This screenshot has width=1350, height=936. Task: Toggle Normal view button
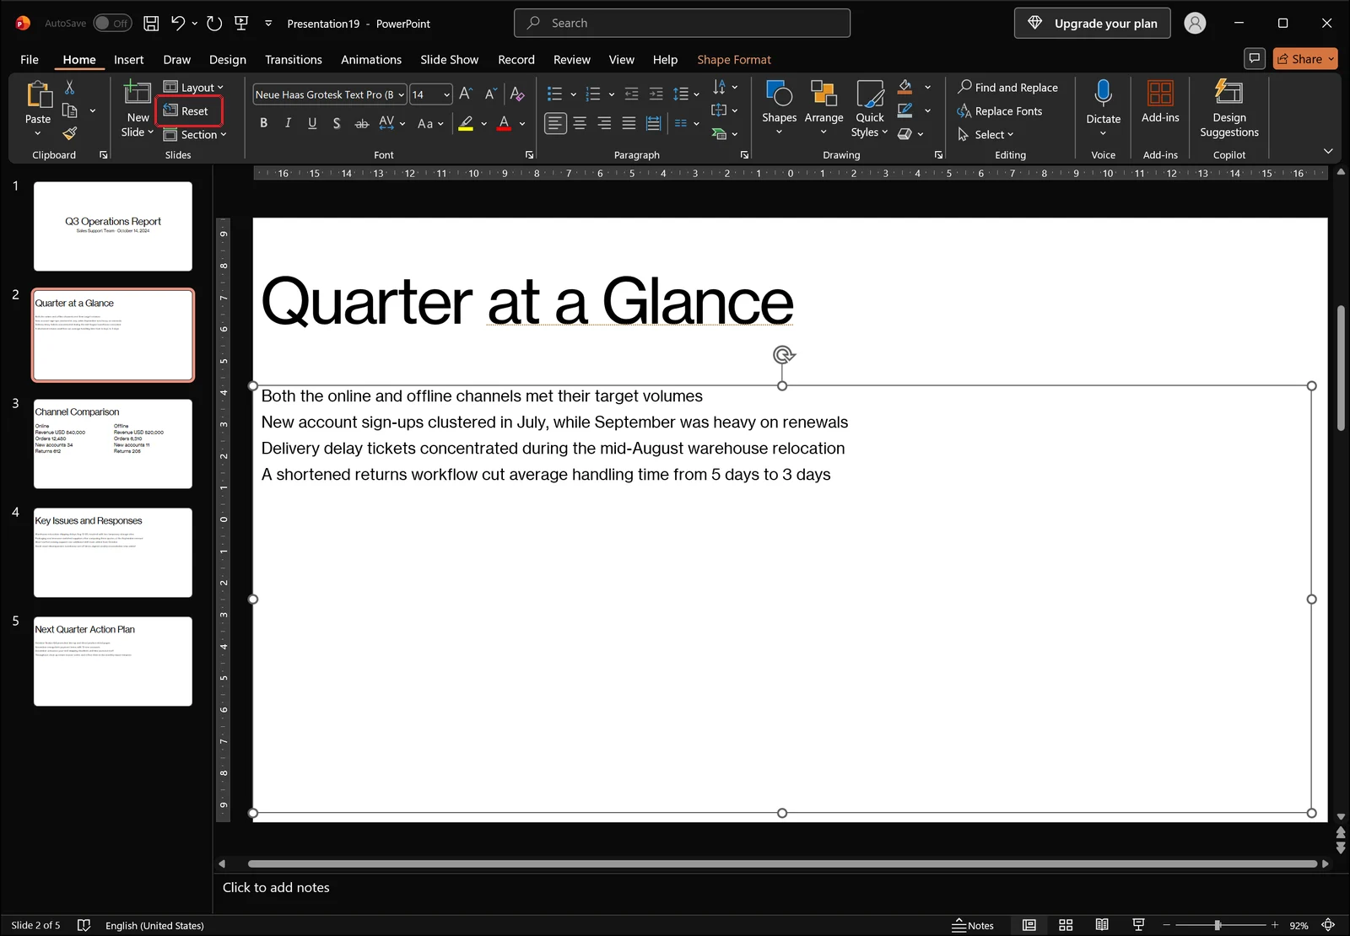point(1029,925)
